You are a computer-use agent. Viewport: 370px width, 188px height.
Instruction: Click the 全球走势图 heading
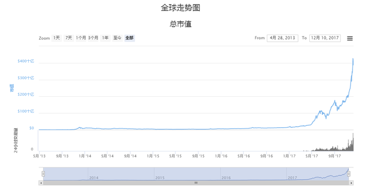point(180,8)
